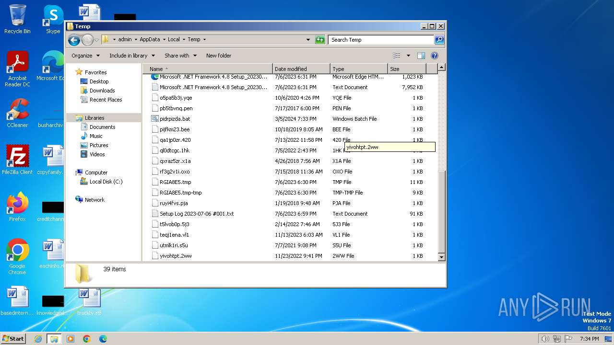Open Recycle Bin desktop icon
Screen dimensions: 614x345
[x=17, y=19]
